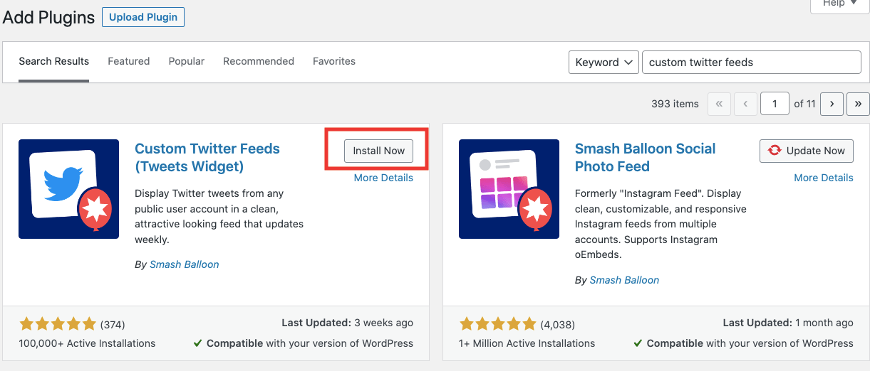Click the Upload Plugin button

[x=143, y=17]
